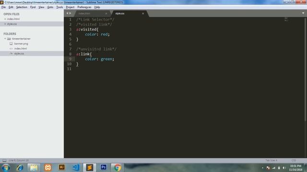Screen dimensions: 307x172
Task: Close the style.css tab
Action: (143, 13)
